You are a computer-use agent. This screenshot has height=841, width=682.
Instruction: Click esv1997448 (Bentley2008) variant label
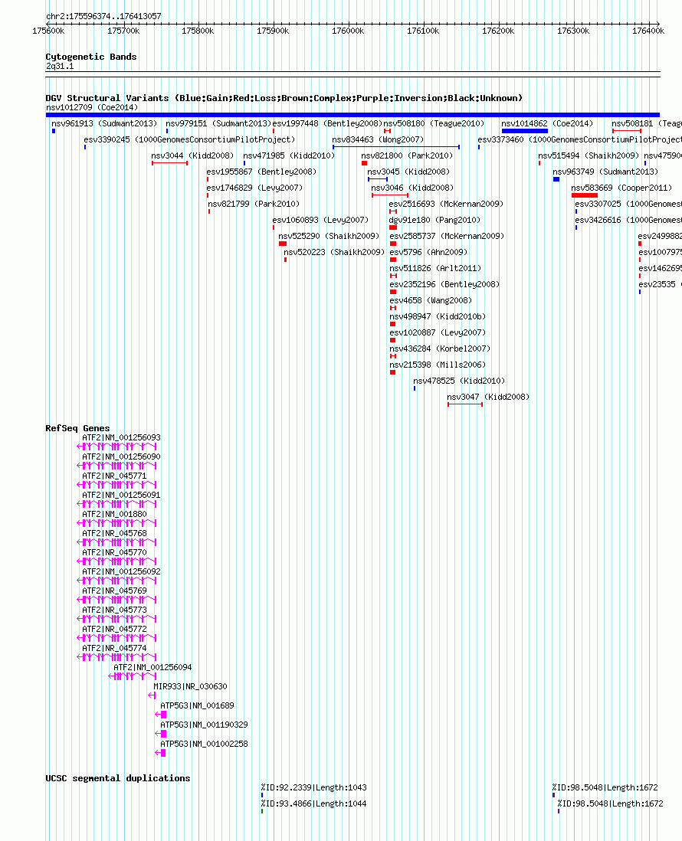point(327,123)
